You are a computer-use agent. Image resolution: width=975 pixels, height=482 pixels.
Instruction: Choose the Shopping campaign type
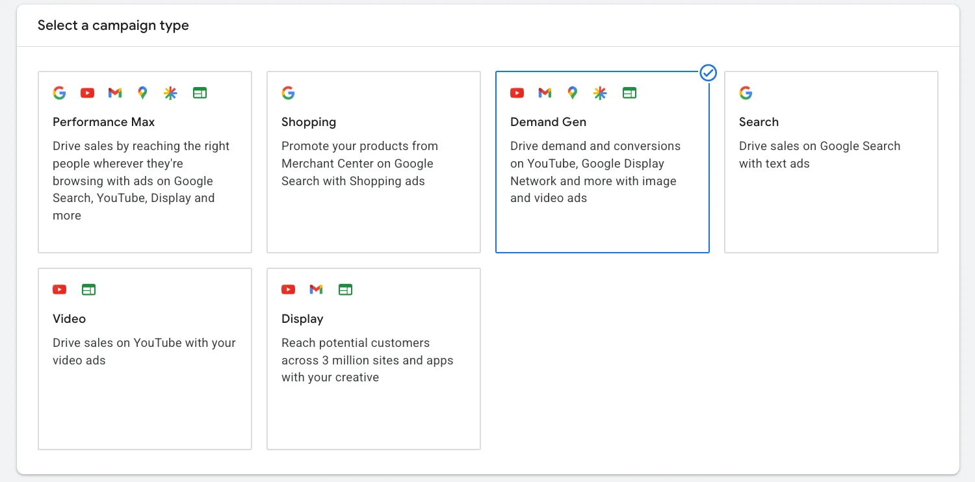374,162
